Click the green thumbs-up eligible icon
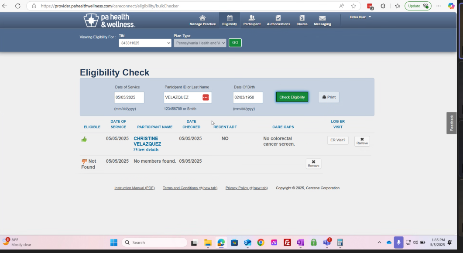 pyautogui.click(x=84, y=139)
